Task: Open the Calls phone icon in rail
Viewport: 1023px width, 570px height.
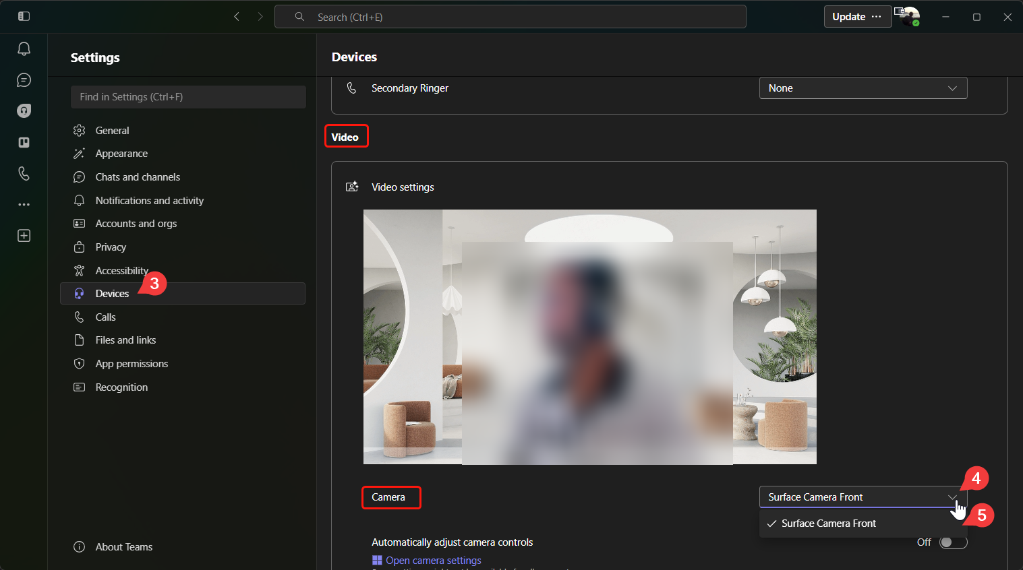Action: coord(24,173)
